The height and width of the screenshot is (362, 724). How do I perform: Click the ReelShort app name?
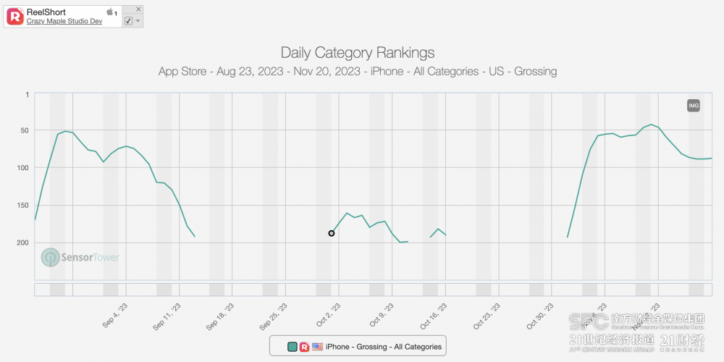click(x=46, y=12)
